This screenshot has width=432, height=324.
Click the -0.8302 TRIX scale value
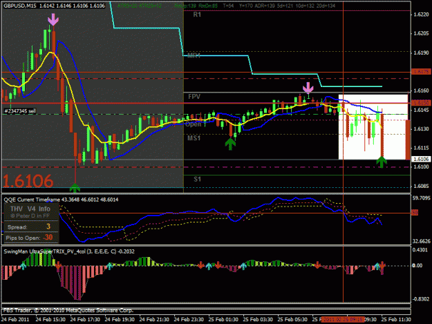(421, 299)
